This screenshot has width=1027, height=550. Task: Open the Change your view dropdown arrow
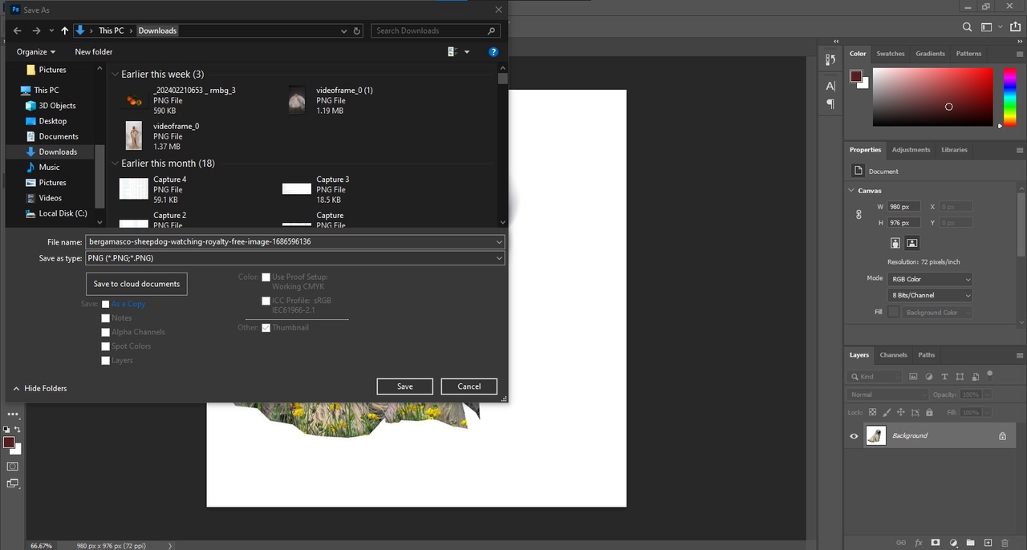pos(467,52)
